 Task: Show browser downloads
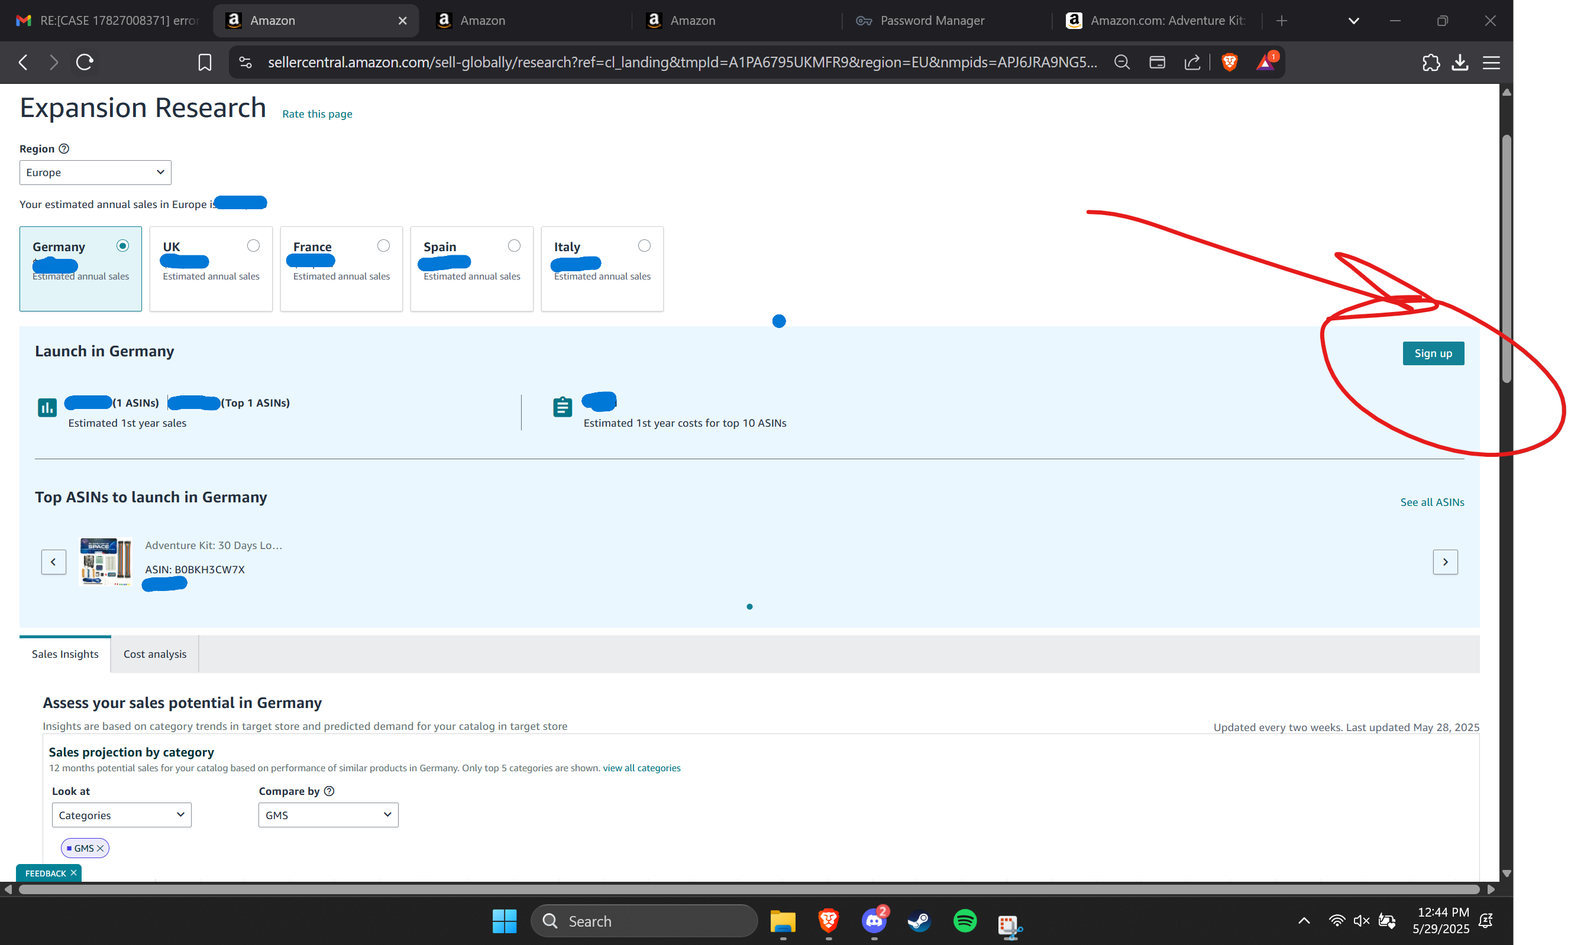[x=1460, y=63]
